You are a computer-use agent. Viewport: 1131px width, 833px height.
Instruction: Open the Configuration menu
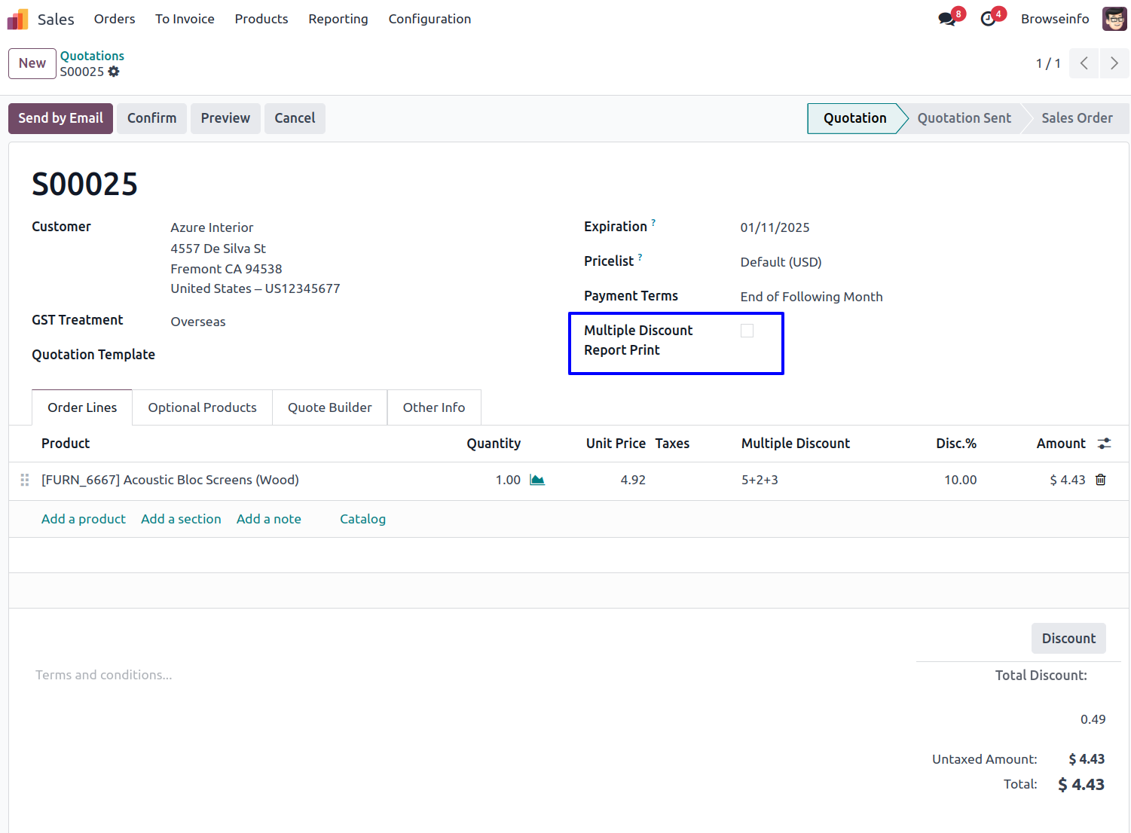429,19
